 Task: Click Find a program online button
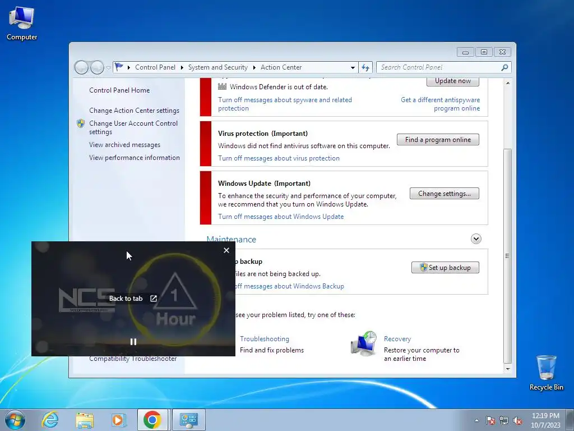click(438, 140)
